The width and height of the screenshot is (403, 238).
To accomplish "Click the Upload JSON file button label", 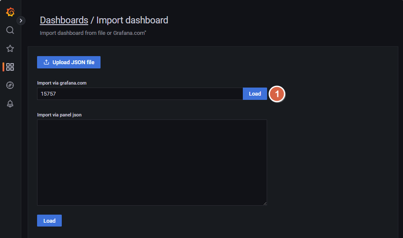I will coord(73,62).
